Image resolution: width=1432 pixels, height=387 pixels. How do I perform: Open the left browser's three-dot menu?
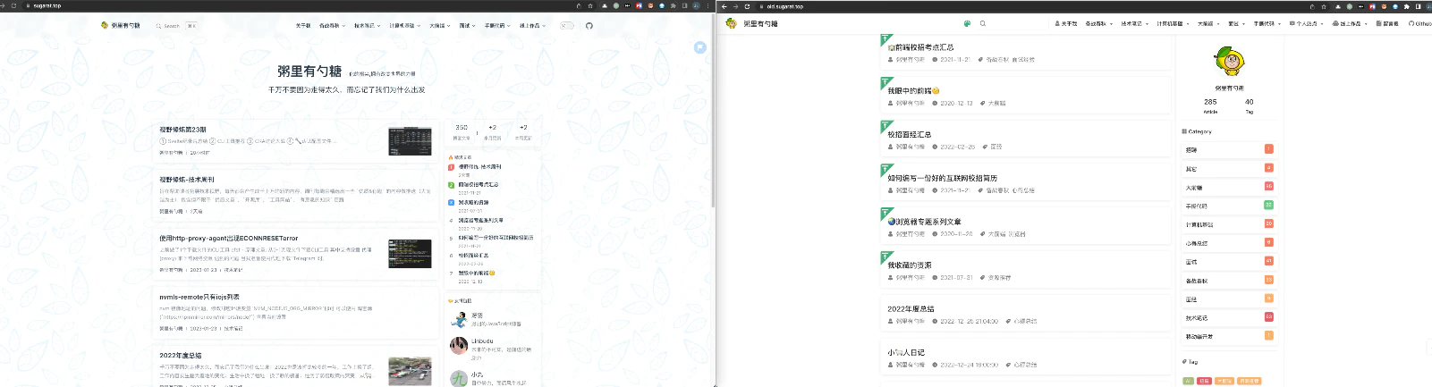(708, 5)
